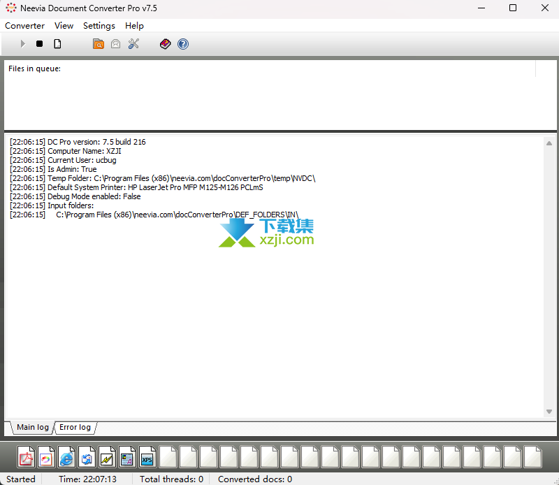The height and width of the screenshot is (485, 559).
Task: Select the colorful image converter slot icon
Action: [46, 457]
